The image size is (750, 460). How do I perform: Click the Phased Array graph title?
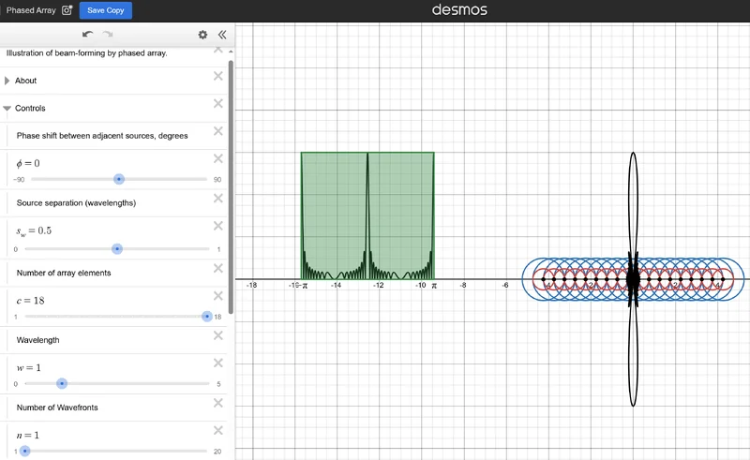coord(32,10)
